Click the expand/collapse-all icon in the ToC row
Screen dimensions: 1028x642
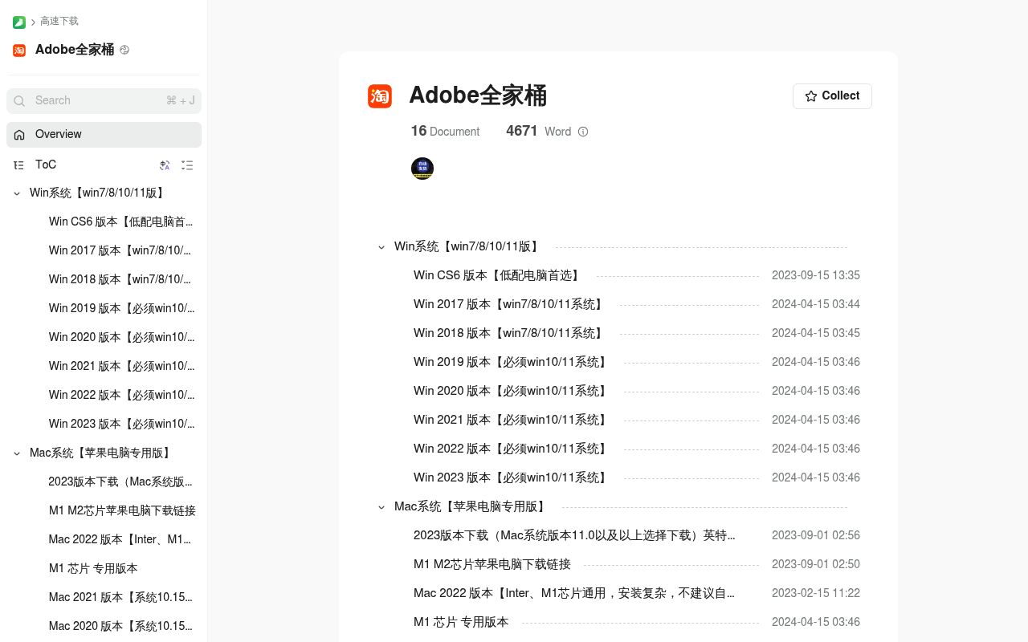(187, 165)
